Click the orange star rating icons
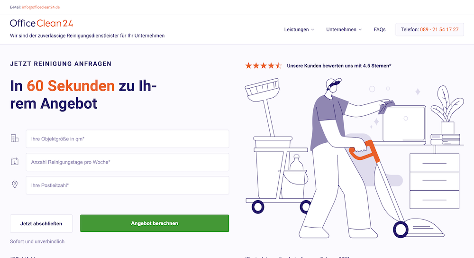This screenshot has height=258, width=474. click(x=264, y=65)
